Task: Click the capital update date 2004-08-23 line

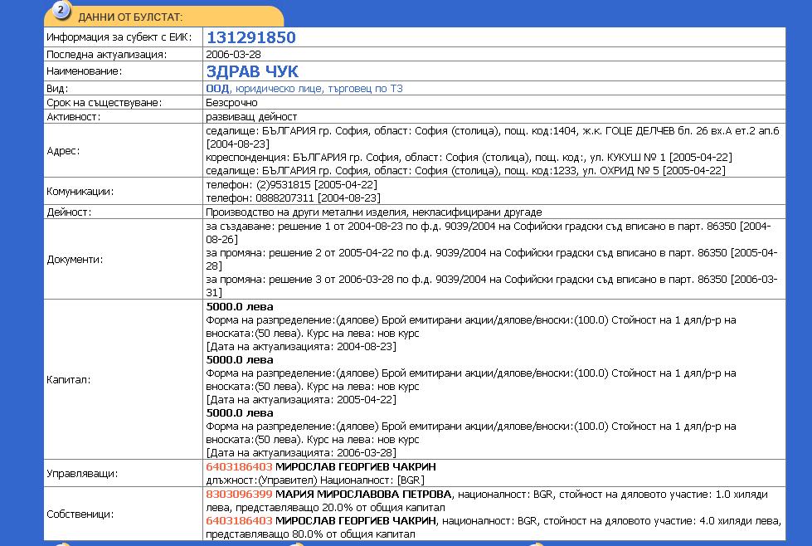Action: coord(301,347)
